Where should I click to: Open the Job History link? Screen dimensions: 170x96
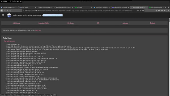(16, 23)
